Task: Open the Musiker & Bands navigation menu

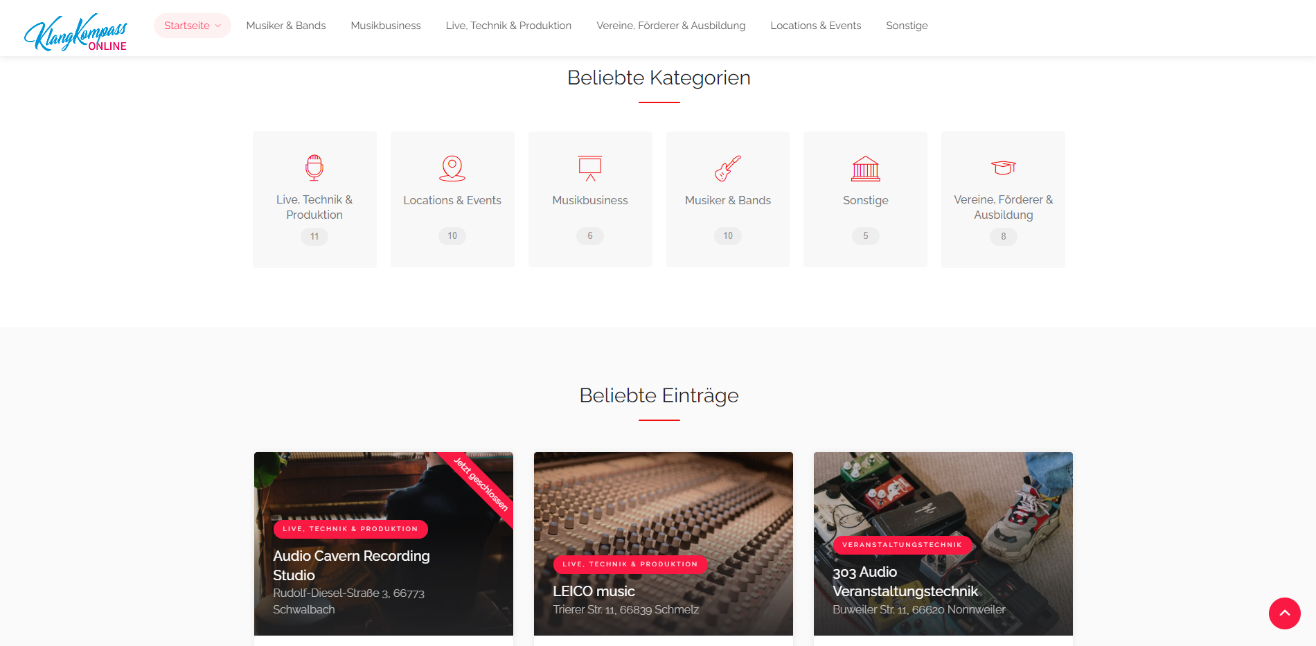Action: [x=286, y=26]
